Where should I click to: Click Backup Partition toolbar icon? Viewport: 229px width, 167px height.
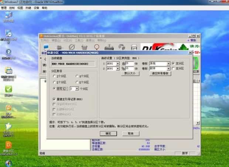point(134,47)
